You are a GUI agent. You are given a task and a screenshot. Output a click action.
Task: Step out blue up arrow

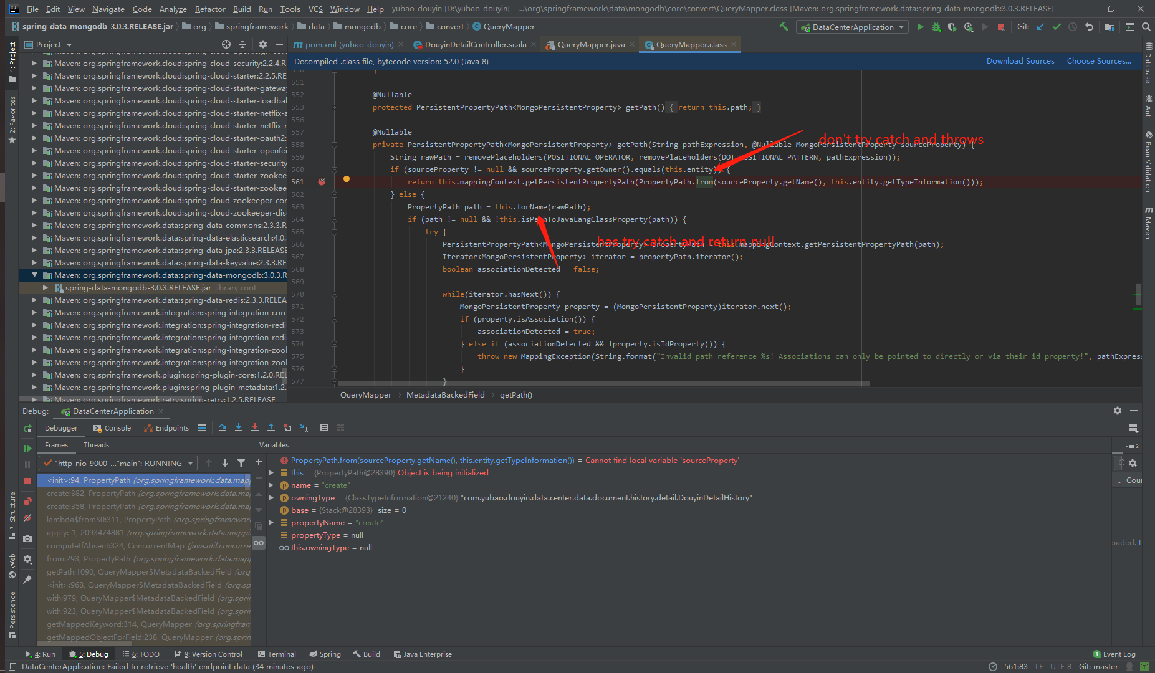pos(271,427)
